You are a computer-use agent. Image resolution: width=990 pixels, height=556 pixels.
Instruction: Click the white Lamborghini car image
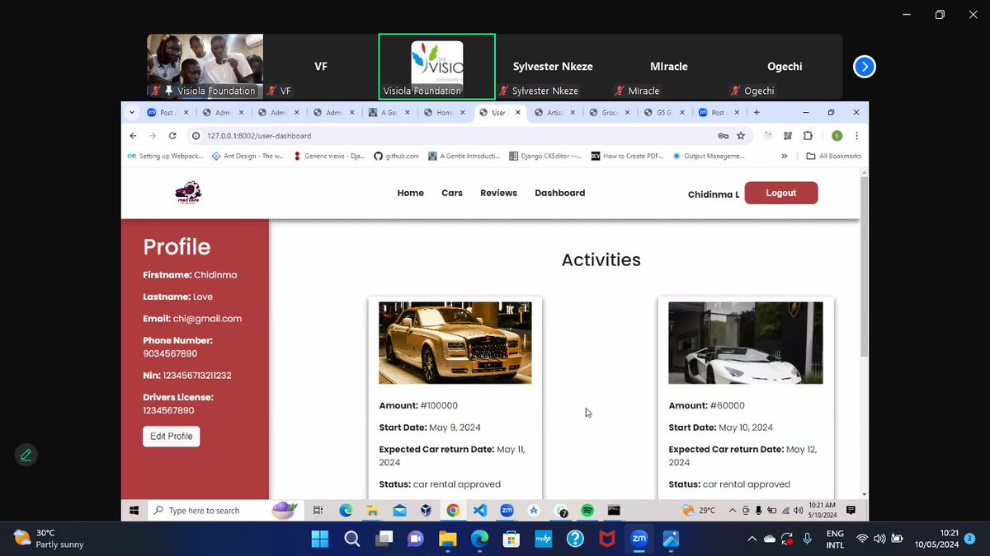tap(745, 343)
